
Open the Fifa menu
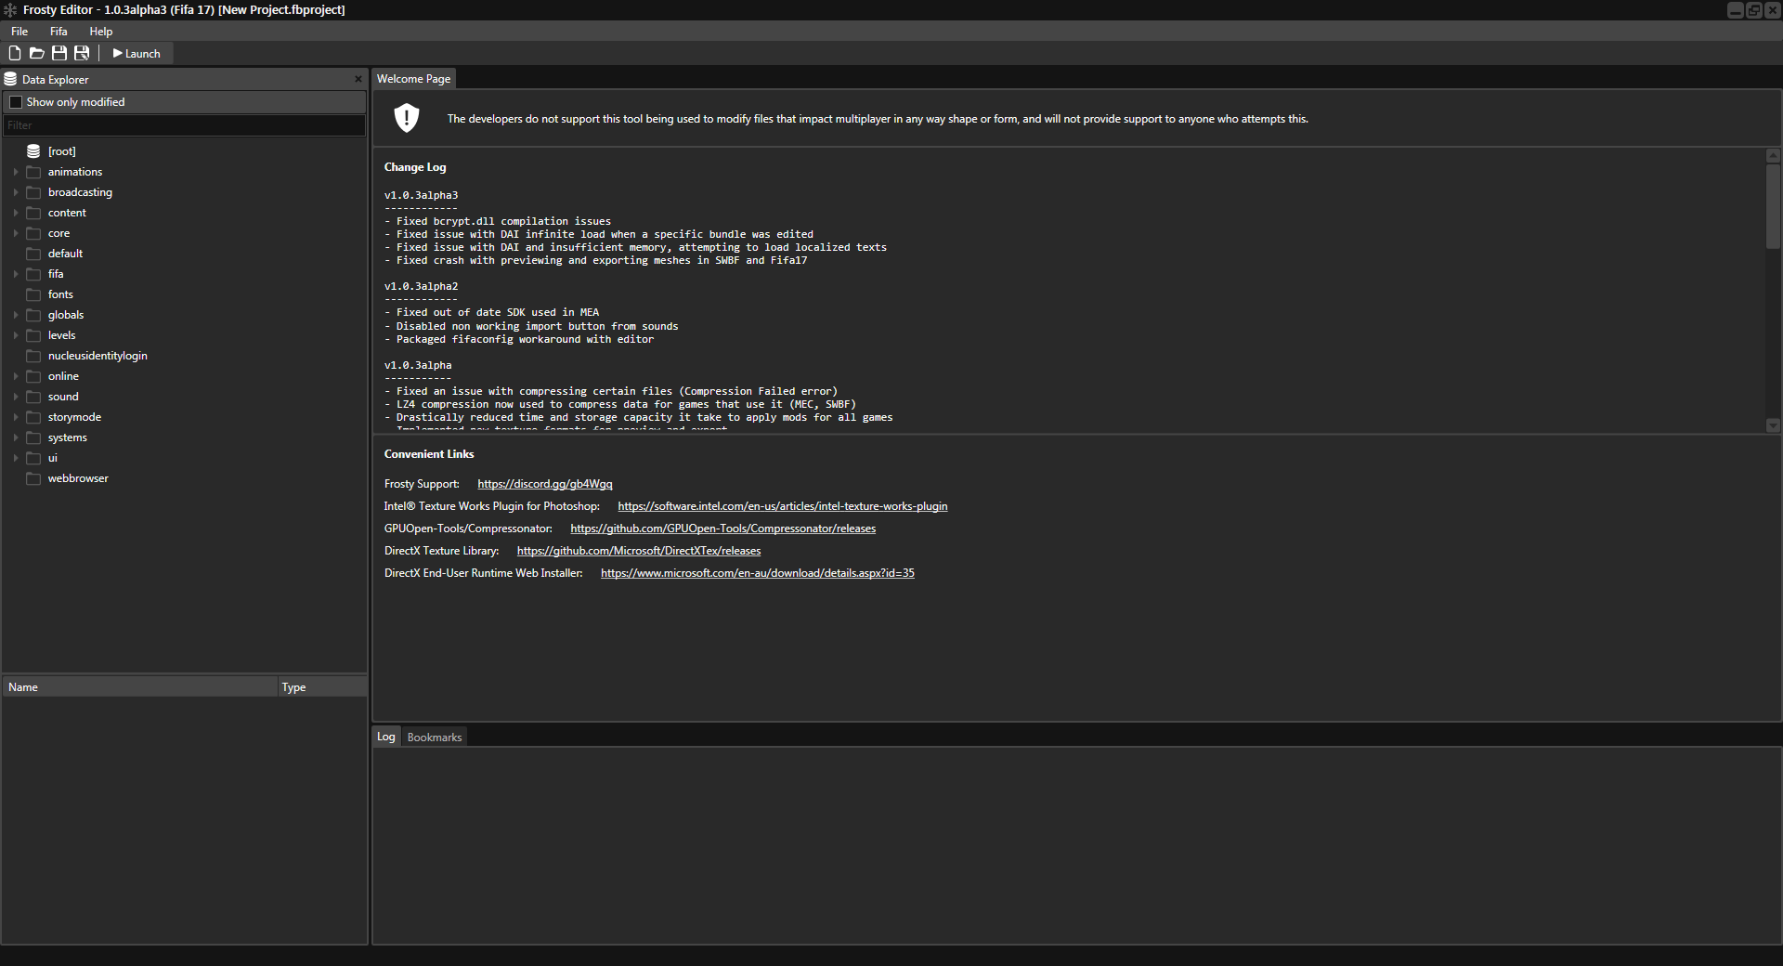pyautogui.click(x=59, y=31)
